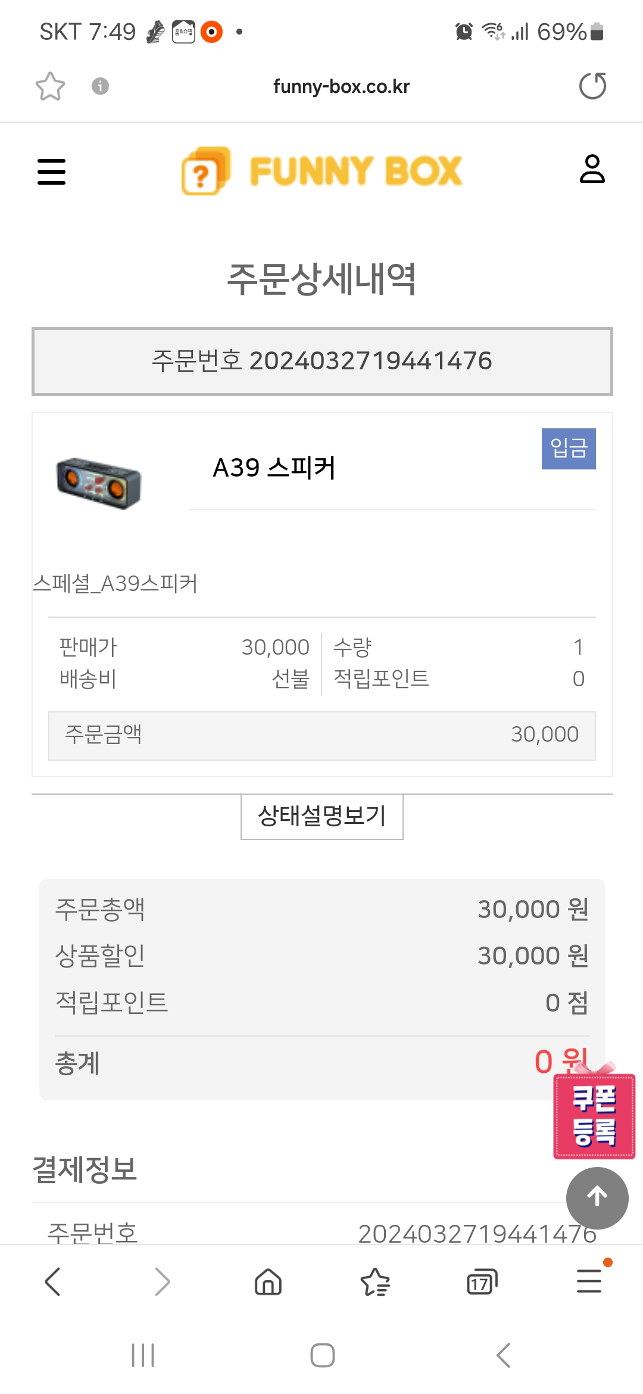This screenshot has height=1394, width=643.
Task: Bookmark page with the star icon
Action: [50, 86]
